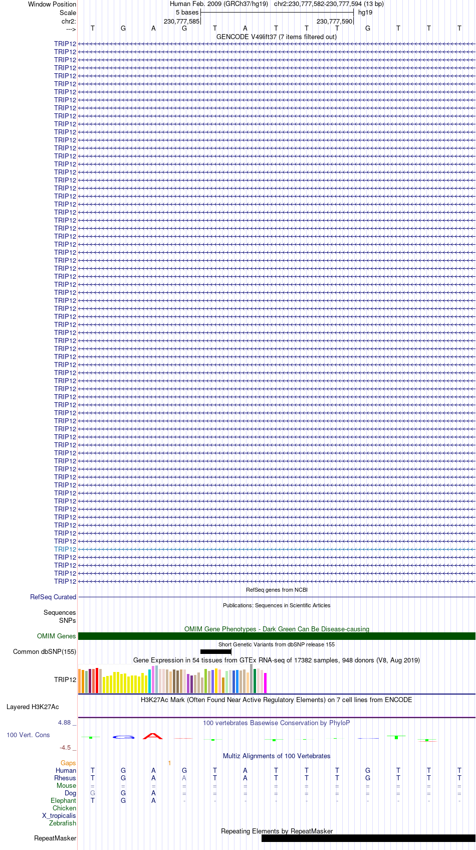
Task: Click the ---> sequence direction label
Action: pos(71,29)
